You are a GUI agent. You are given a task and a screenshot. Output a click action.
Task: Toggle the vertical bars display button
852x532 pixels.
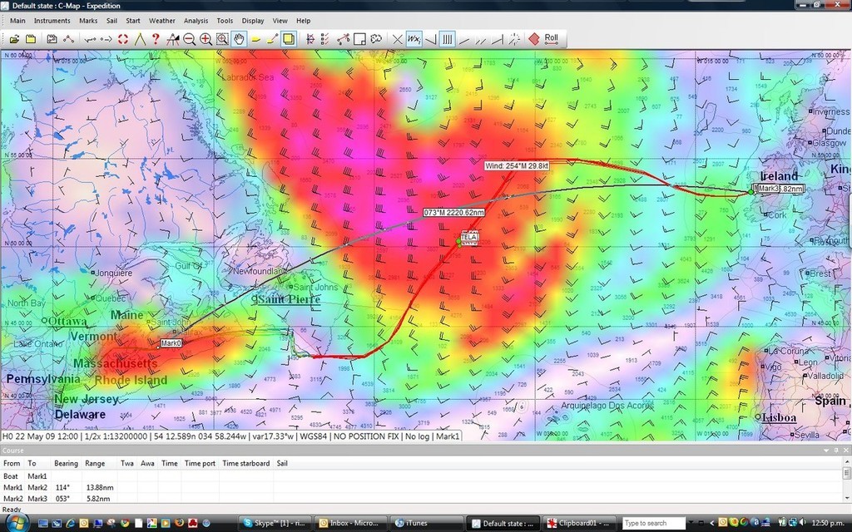tap(447, 39)
